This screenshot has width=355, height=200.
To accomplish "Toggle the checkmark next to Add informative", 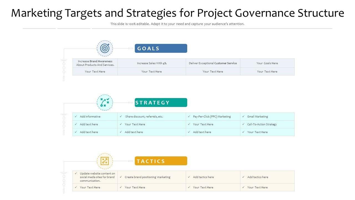I will coord(76,117).
